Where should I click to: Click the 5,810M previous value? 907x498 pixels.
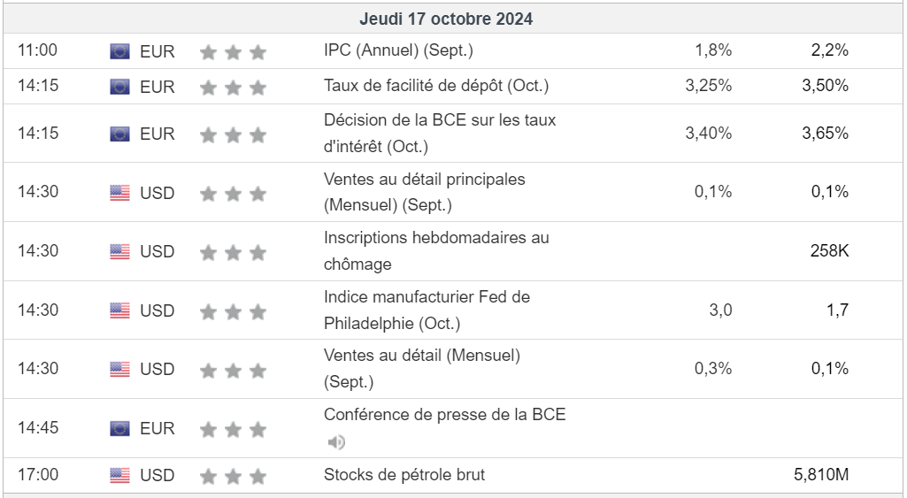(x=821, y=475)
